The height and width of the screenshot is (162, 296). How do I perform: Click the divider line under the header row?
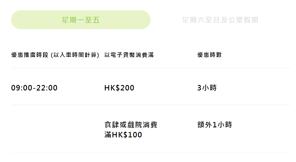coord(151,68)
